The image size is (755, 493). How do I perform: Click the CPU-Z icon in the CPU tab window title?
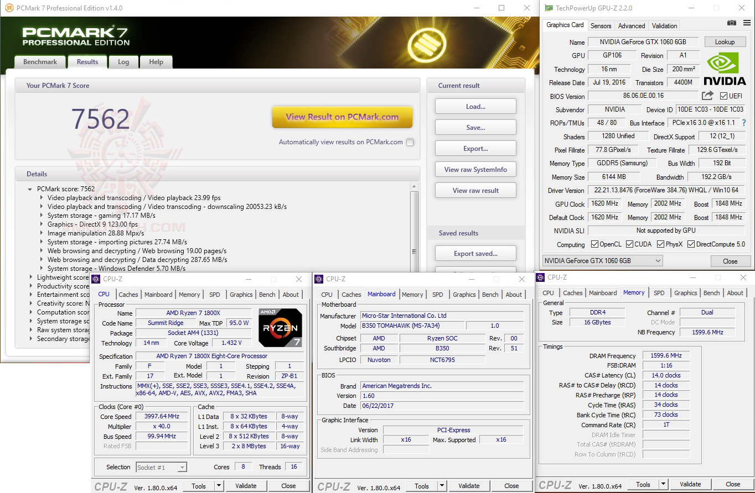pos(96,279)
